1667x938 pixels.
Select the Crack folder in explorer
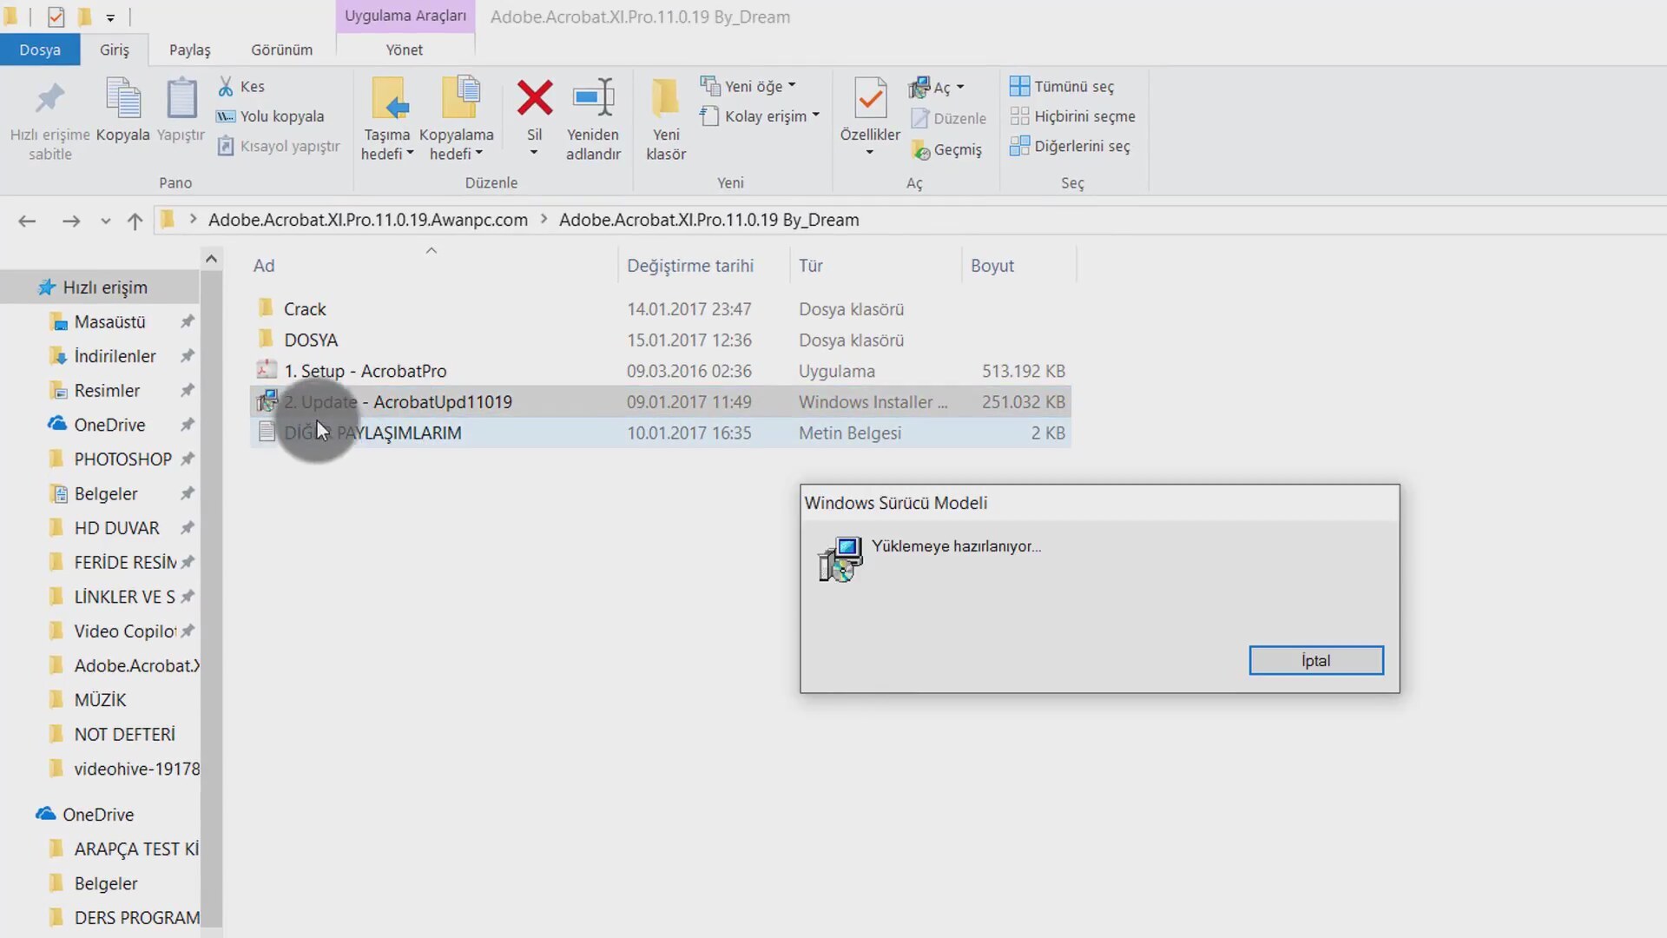coord(303,308)
